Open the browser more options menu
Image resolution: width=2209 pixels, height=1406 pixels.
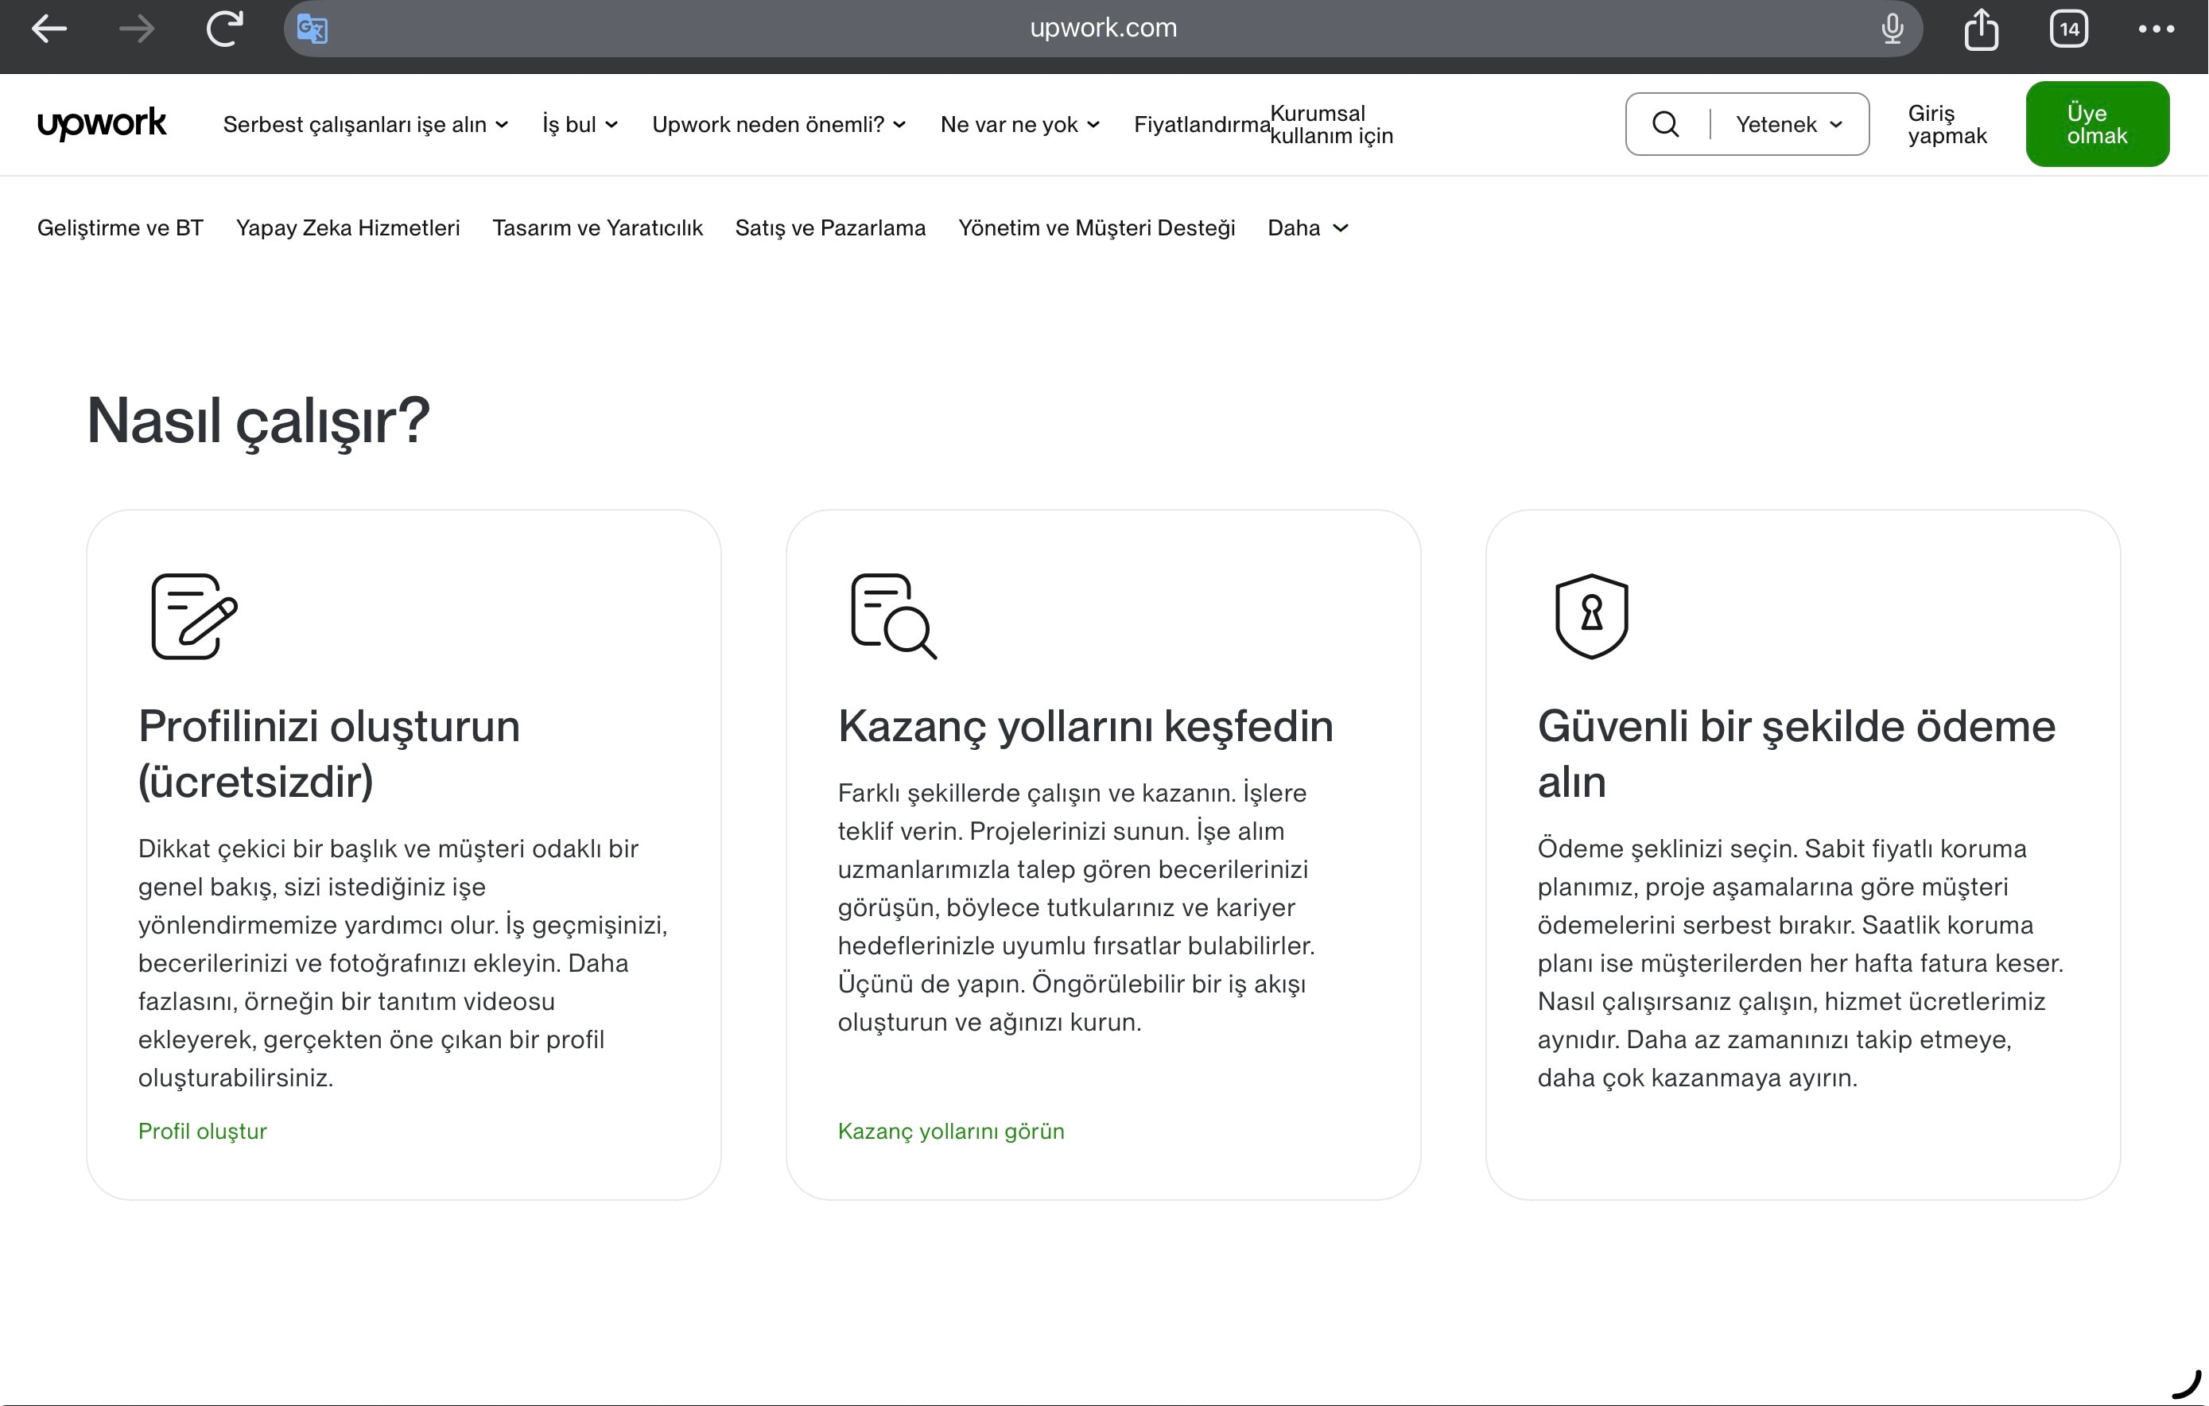[x=2156, y=29]
